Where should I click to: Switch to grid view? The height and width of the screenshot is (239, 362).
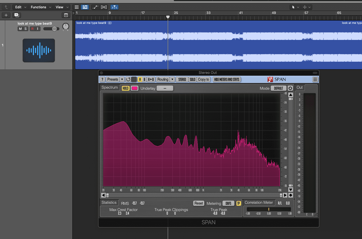click(76, 7)
